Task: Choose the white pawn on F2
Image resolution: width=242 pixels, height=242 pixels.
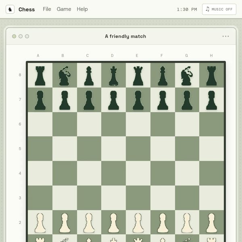Action: coord(163,223)
